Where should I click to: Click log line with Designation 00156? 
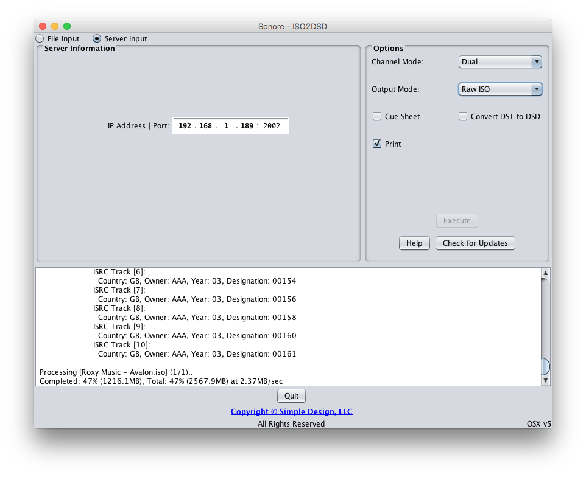pos(197,299)
